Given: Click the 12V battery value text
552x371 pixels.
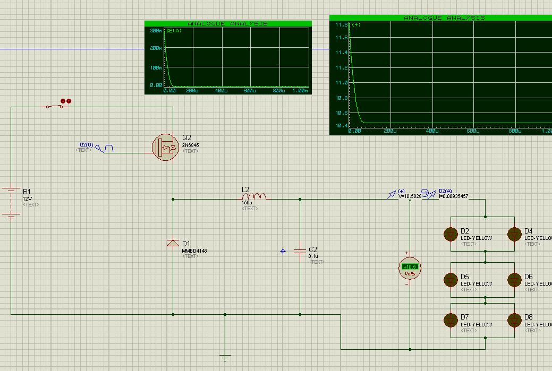Looking at the screenshot, I should 28,199.
